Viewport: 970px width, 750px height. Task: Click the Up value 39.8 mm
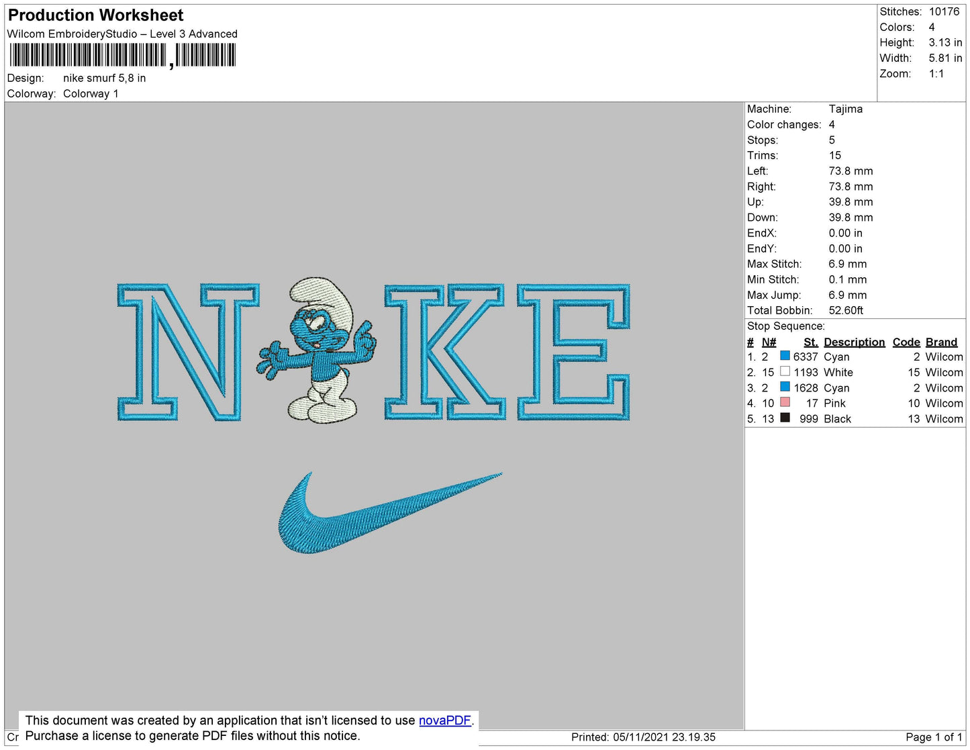851,201
